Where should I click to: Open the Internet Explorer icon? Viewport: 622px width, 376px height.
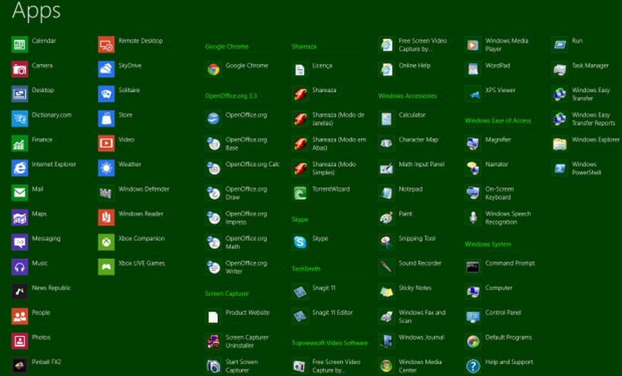click(20, 168)
